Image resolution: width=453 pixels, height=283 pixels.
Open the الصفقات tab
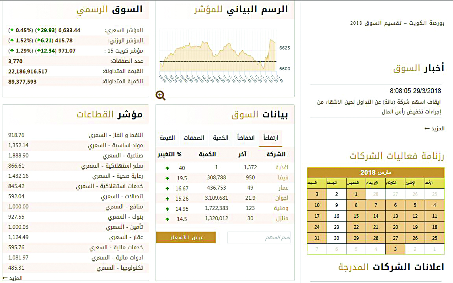[194, 138]
